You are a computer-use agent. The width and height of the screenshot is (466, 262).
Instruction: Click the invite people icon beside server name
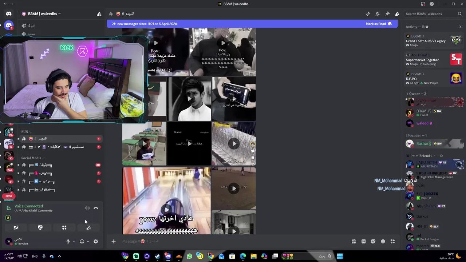(x=99, y=14)
